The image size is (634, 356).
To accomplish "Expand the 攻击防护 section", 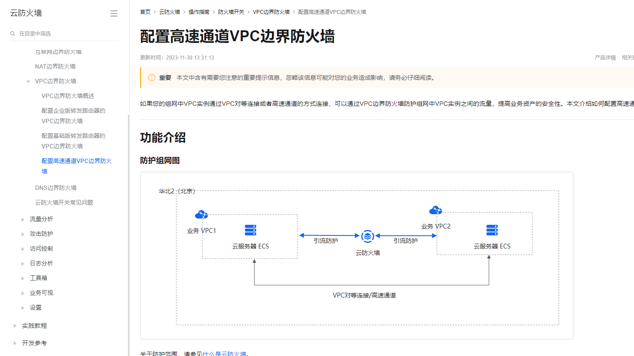I will 23,234.
